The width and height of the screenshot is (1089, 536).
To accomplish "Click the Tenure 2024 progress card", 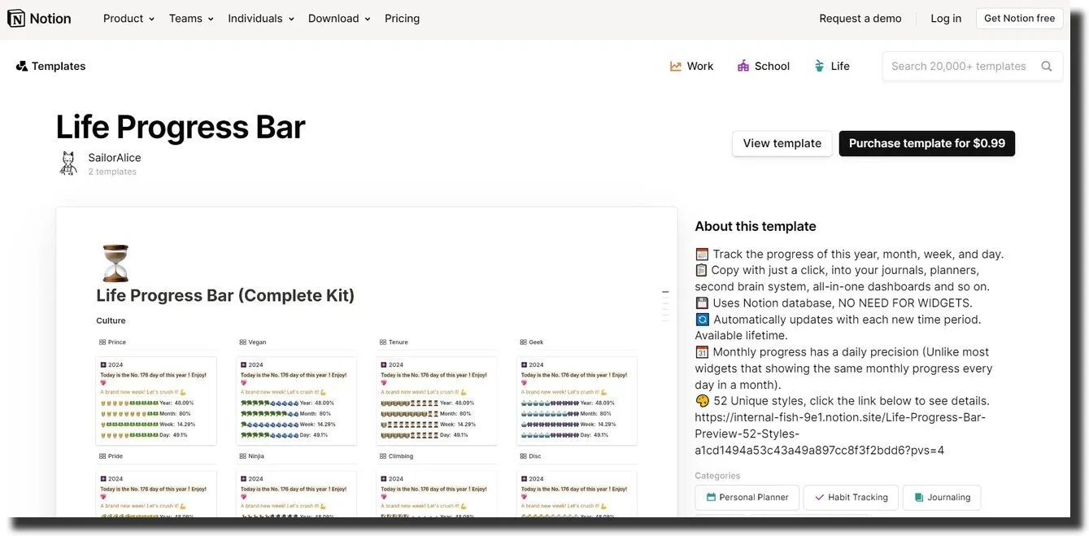I will (x=437, y=400).
